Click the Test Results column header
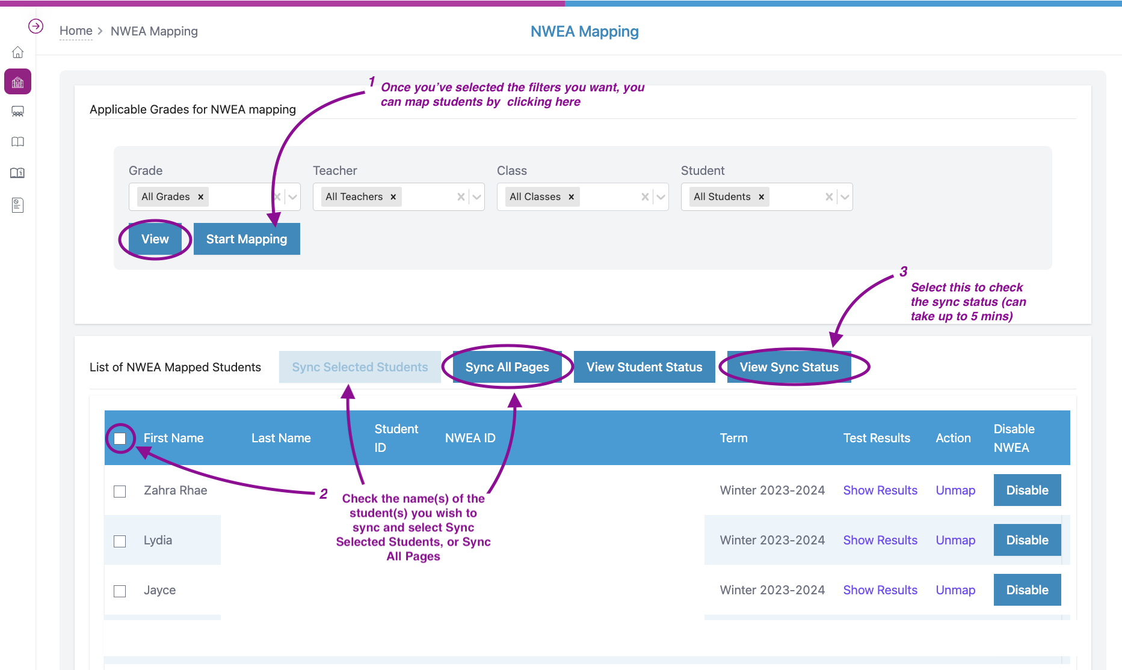The height and width of the screenshot is (670, 1122). (x=877, y=438)
